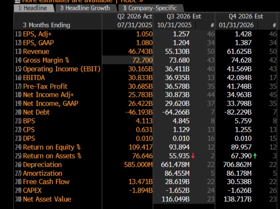Click the Q3 Revenue estimate 55.130B
The image size is (280, 209).
click(177, 51)
